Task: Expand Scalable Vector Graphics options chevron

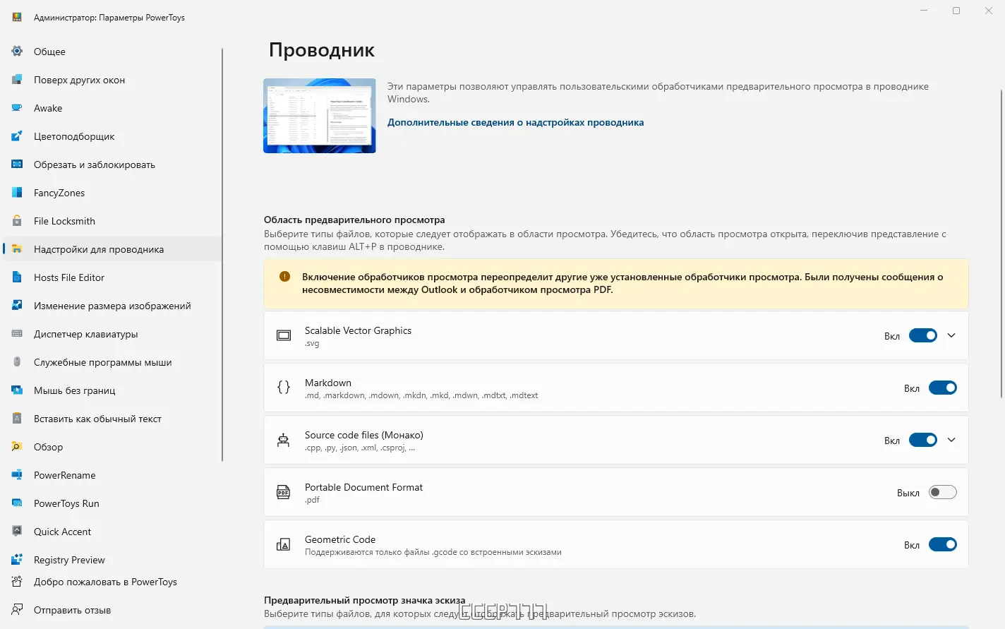Action: (951, 335)
